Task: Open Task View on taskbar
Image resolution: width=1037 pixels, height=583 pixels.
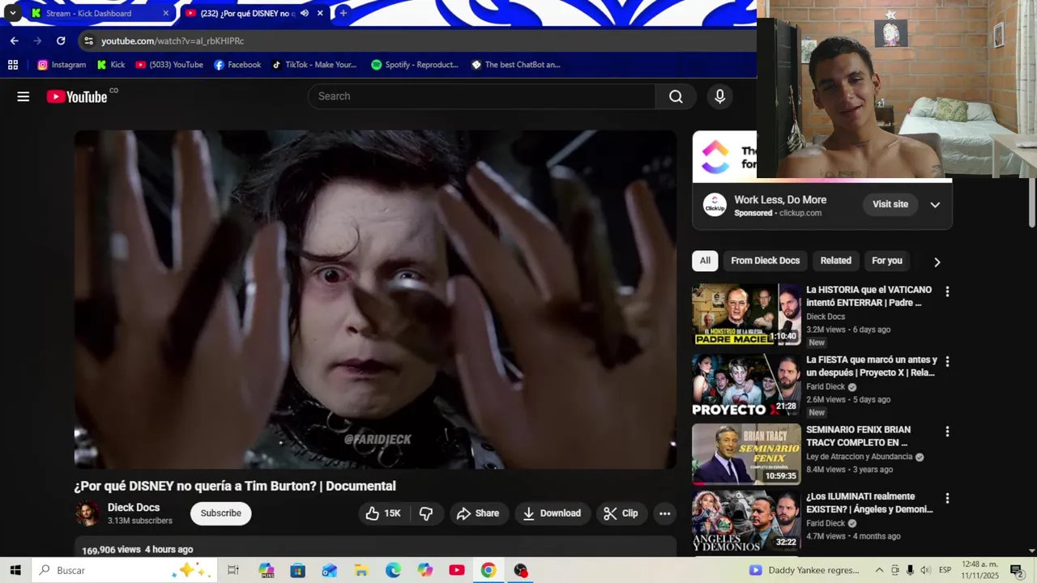Action: [233, 570]
